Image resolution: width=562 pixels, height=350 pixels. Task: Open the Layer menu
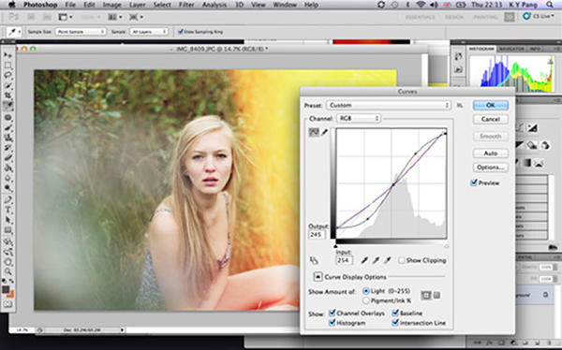(138, 5)
